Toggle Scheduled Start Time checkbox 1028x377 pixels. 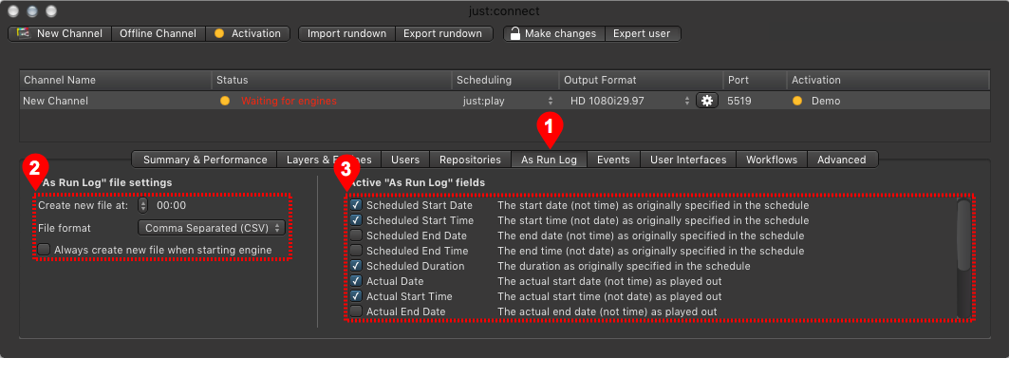click(356, 220)
